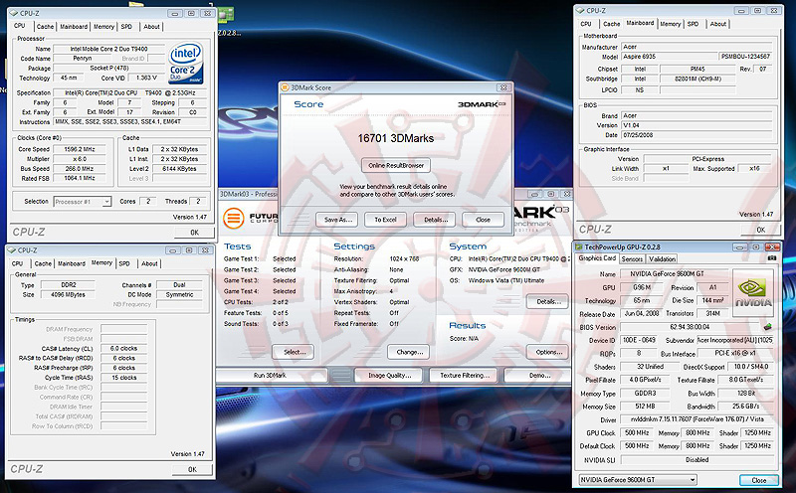This screenshot has height=493, width=796.
Task: Click the Code Name Penryn field
Action: pos(83,59)
